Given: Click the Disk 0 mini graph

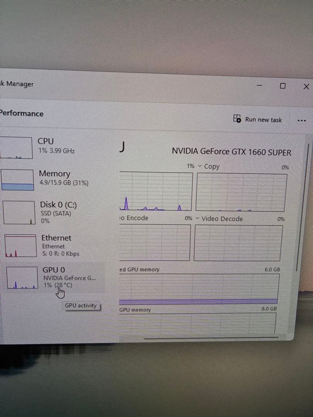Looking at the screenshot, I should coord(19,212).
